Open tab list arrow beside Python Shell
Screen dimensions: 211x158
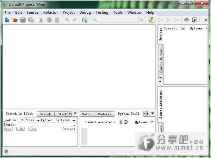153,113
